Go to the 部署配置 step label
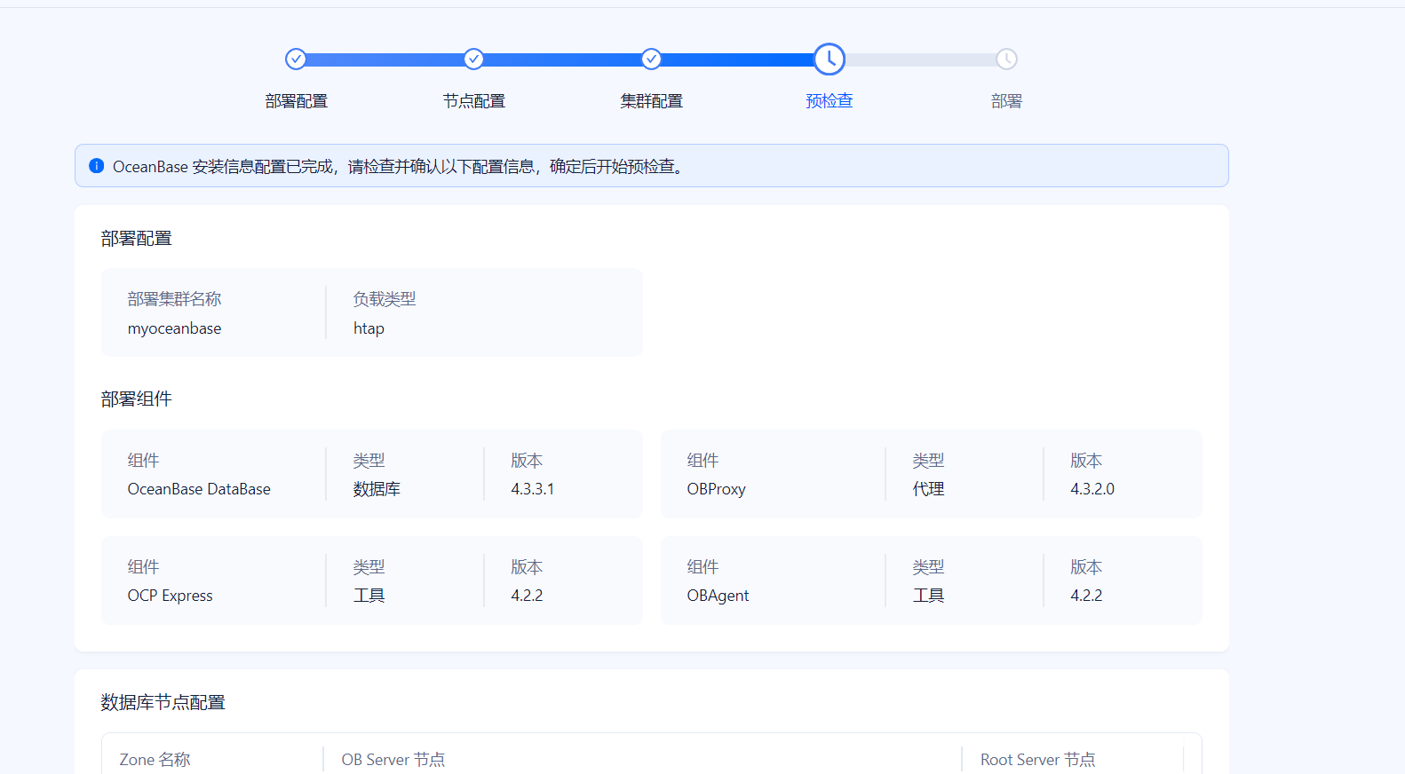The width and height of the screenshot is (1405, 774). tap(297, 101)
